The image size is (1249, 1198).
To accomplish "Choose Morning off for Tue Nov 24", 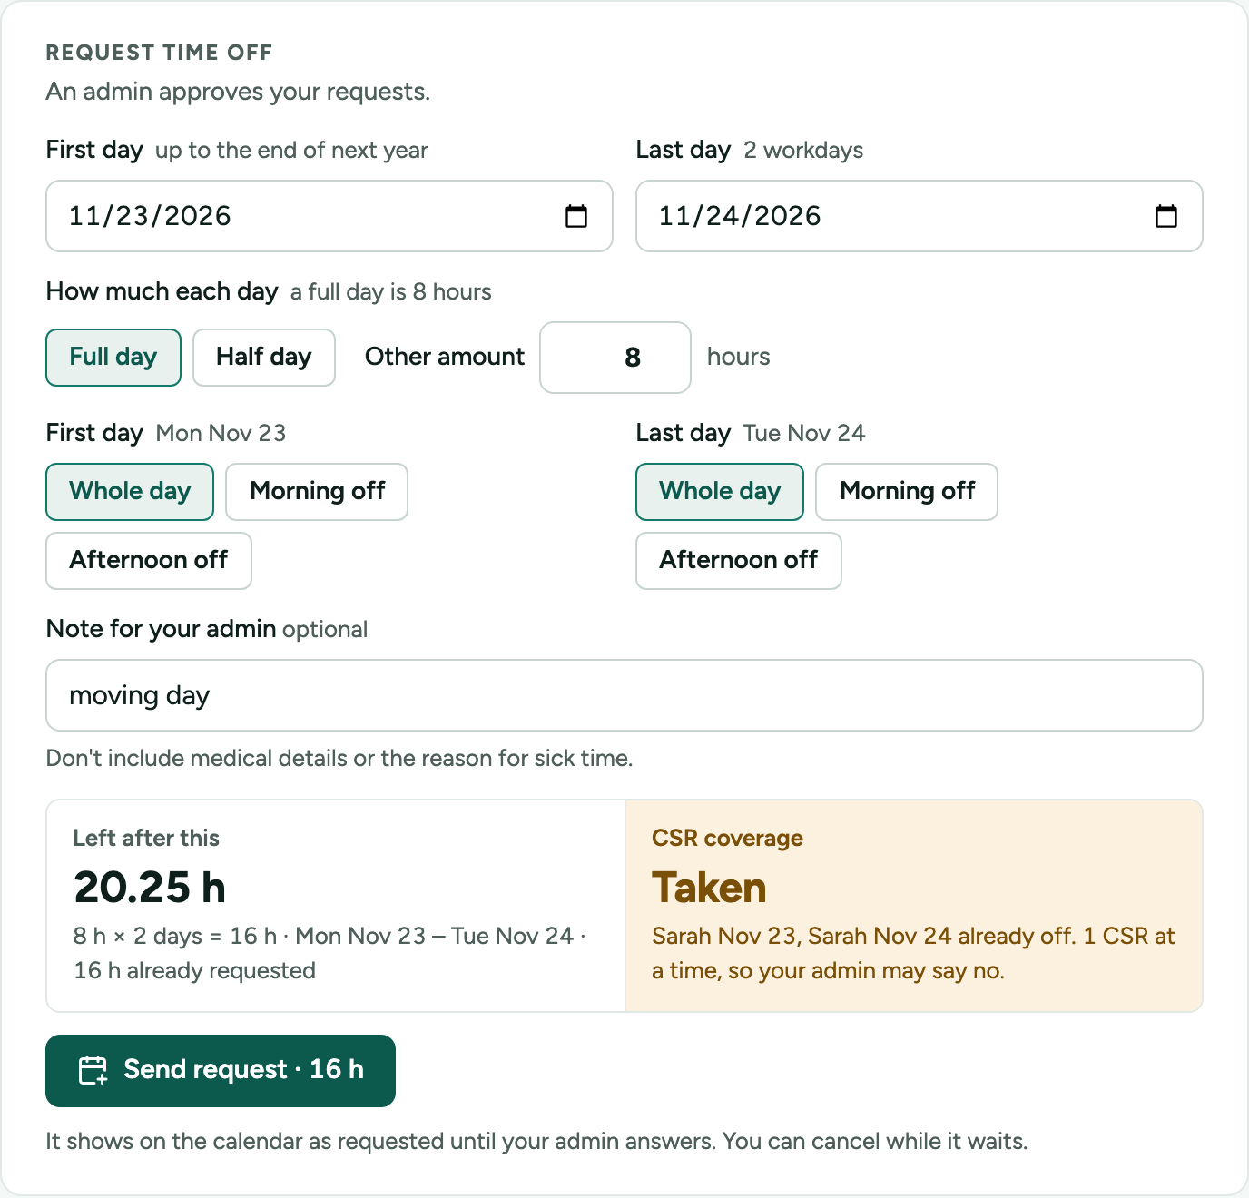I will tap(907, 492).
